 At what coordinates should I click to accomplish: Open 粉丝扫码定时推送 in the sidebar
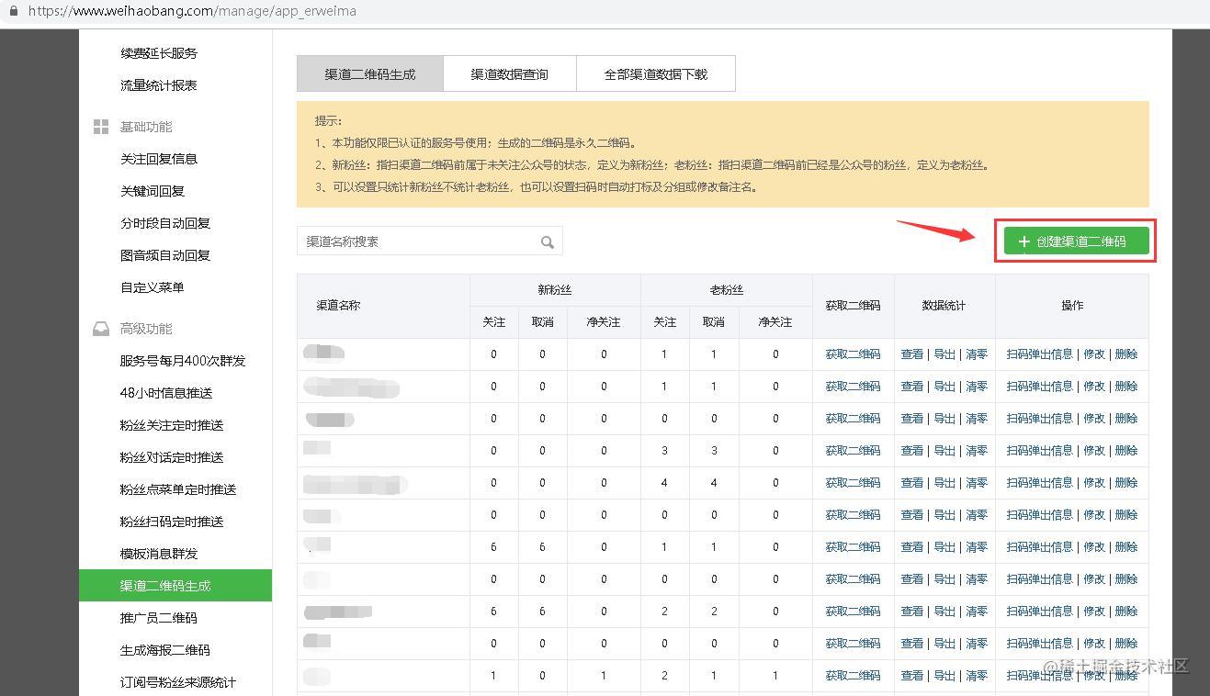pyautogui.click(x=172, y=522)
